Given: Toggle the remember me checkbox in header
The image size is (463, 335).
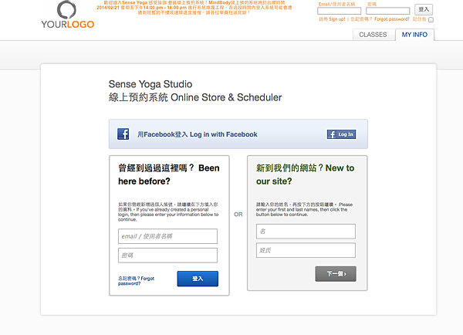Looking at the screenshot, I should 431,20.
